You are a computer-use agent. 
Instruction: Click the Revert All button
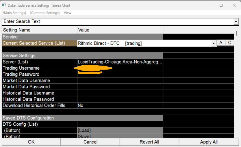pyautogui.click(x=149, y=142)
